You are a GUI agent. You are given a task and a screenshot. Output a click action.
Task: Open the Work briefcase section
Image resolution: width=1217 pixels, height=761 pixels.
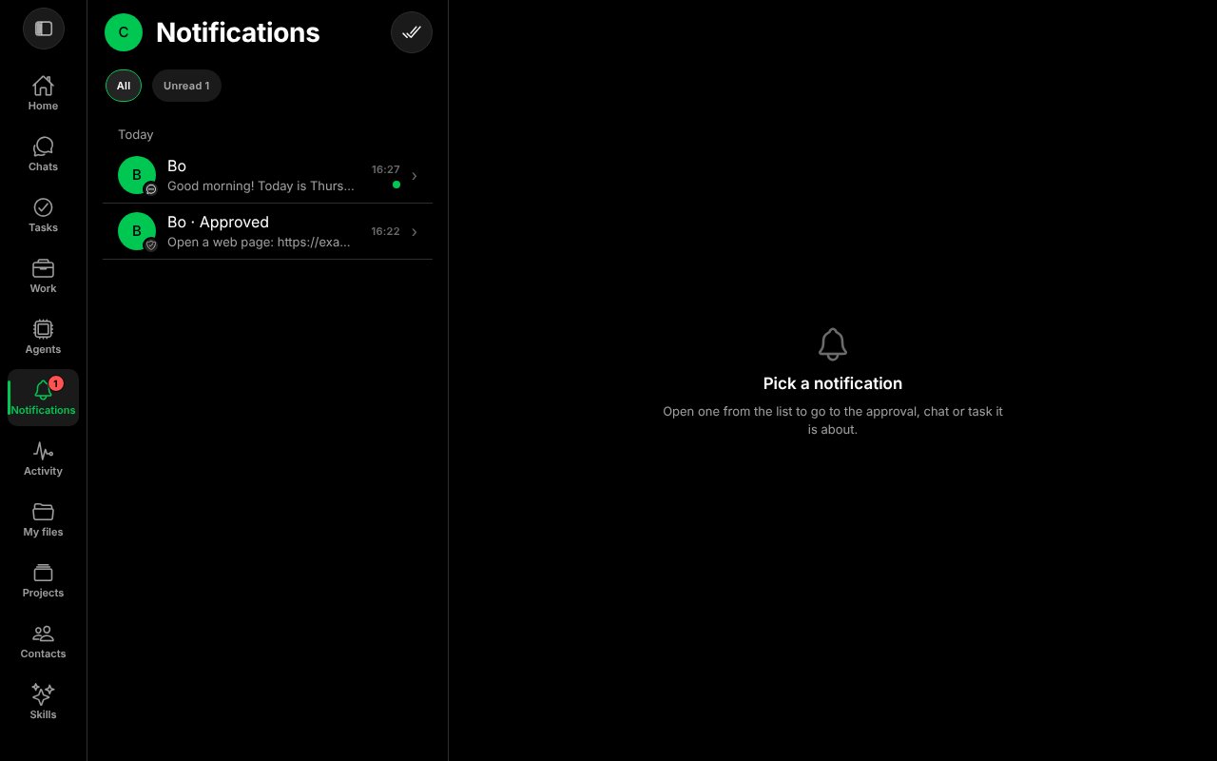(43, 276)
